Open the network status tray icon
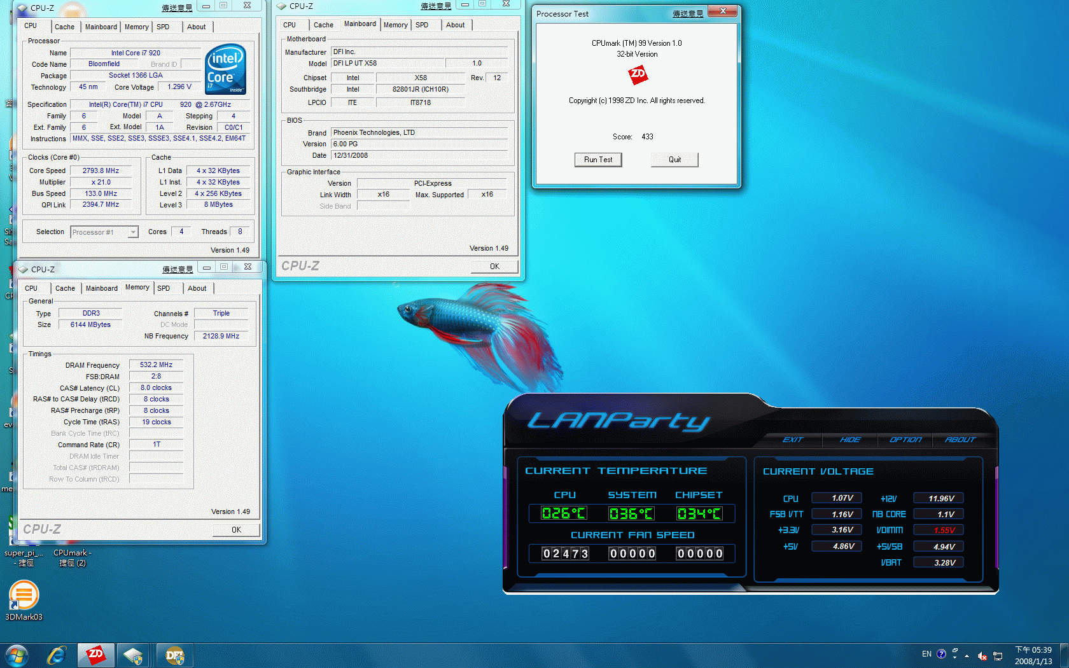The image size is (1069, 668). tap(998, 655)
